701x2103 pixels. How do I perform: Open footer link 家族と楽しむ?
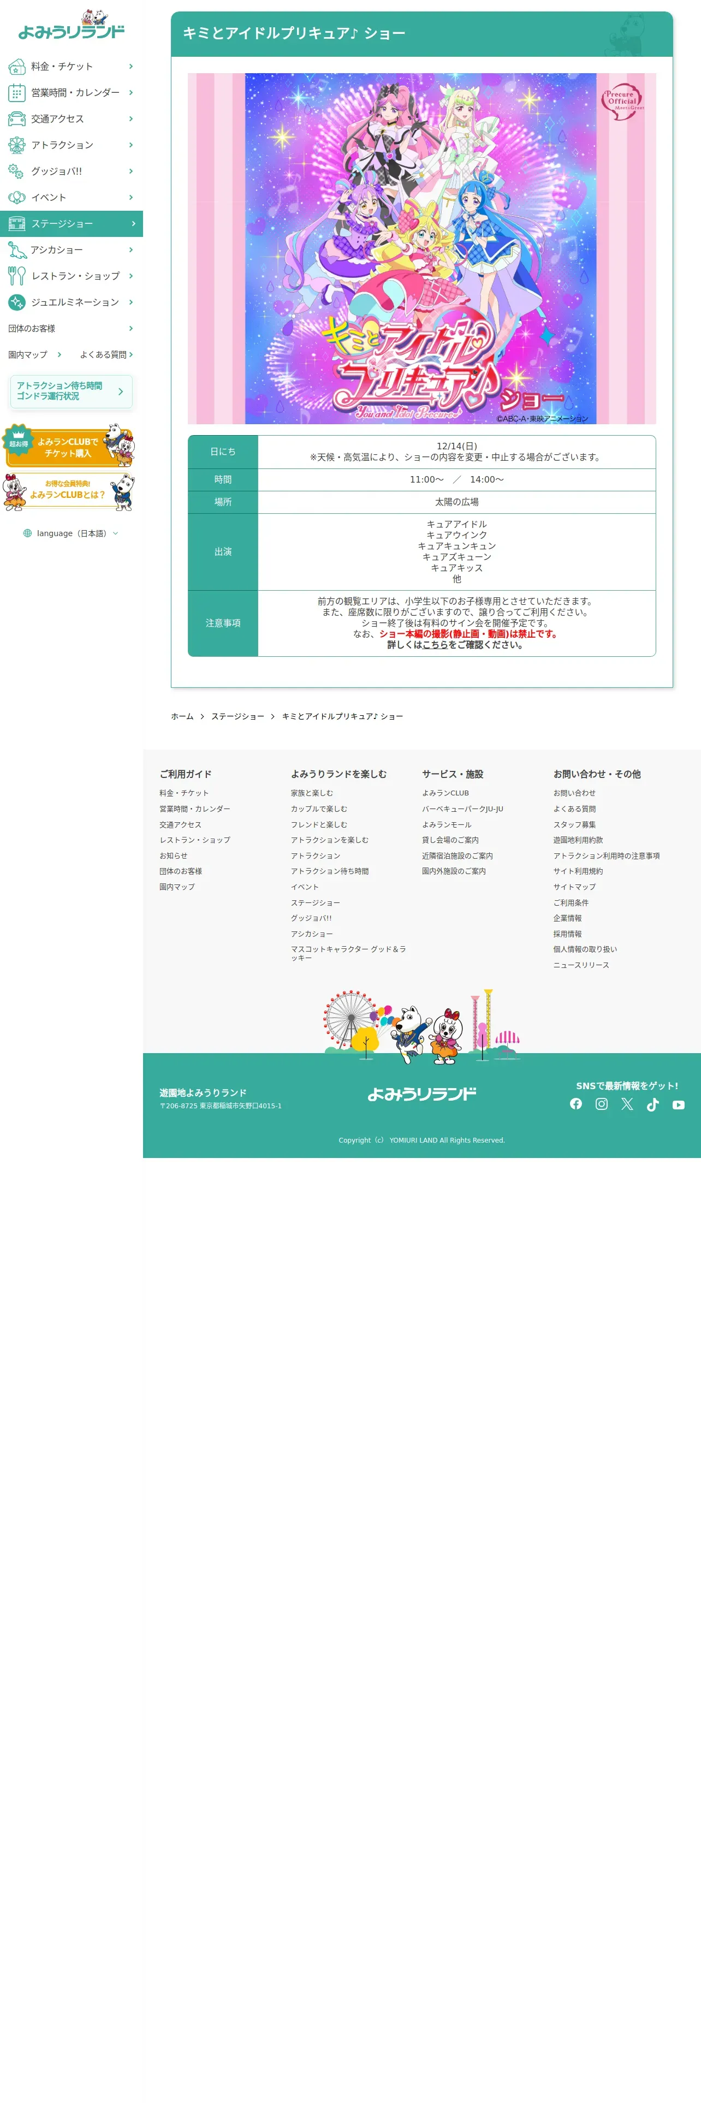312,793
